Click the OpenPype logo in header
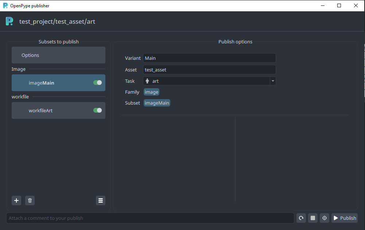 9,22
